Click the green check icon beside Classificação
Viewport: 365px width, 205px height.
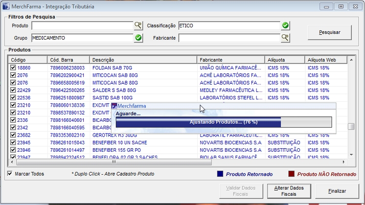[x=285, y=25]
